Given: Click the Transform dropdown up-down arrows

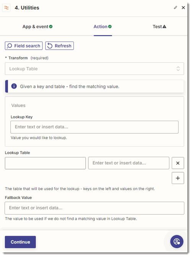Looking at the screenshot, I should tap(178, 68).
